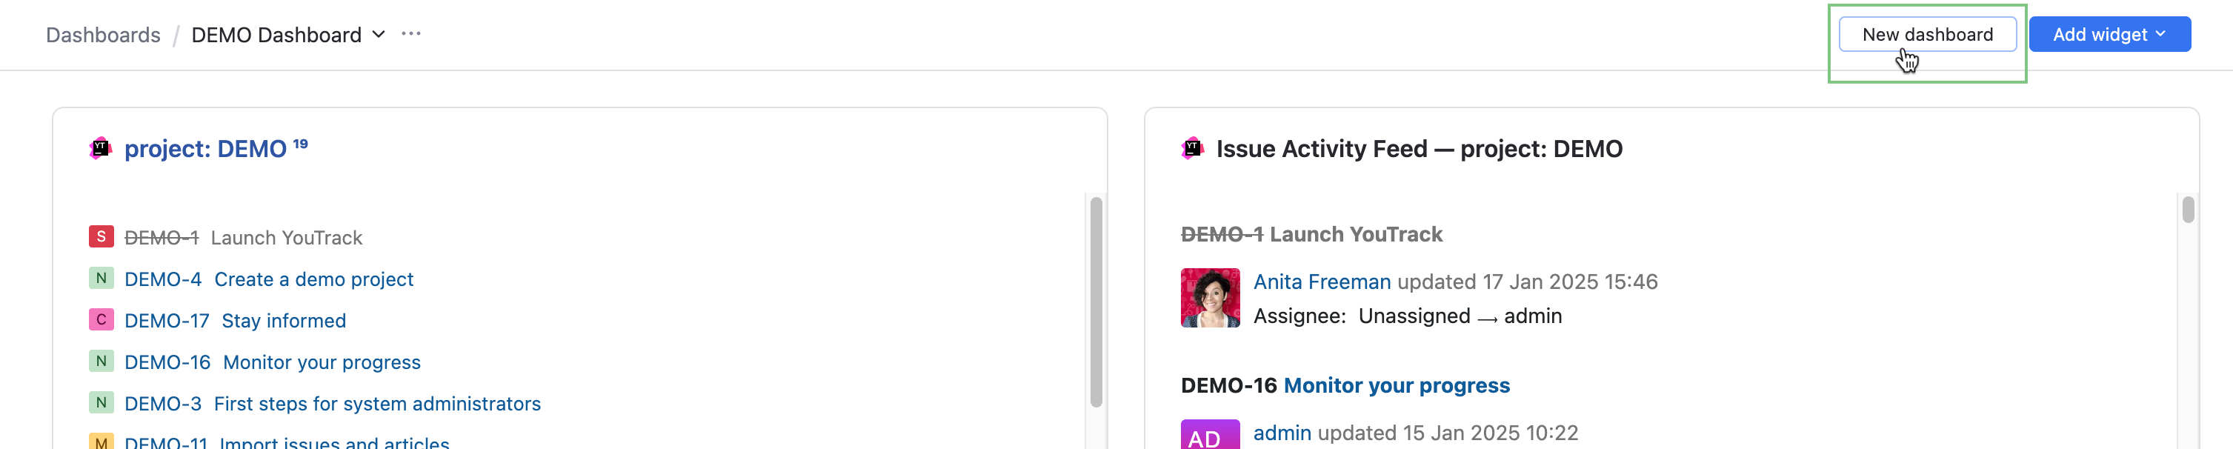Click the project issue list scrollbar
Screen dimensions: 2233x449
click(1096, 302)
